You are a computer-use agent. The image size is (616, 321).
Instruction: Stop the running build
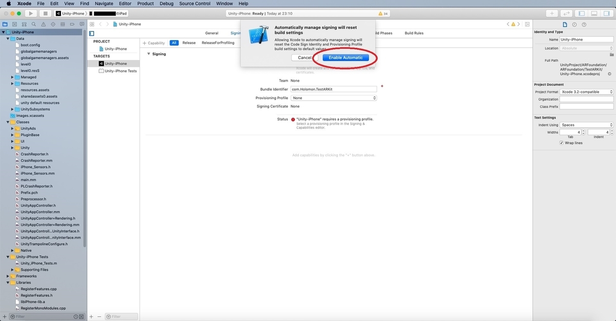pyautogui.click(x=45, y=13)
